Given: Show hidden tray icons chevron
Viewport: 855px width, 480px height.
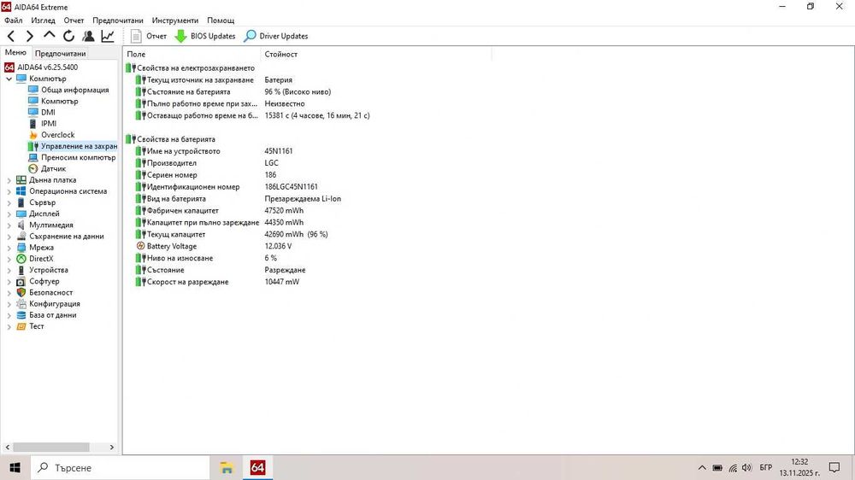Looking at the screenshot, I should (x=702, y=467).
